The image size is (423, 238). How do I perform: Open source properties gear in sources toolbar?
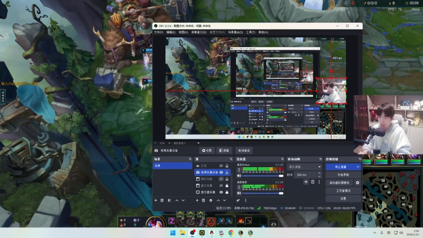(x=211, y=200)
